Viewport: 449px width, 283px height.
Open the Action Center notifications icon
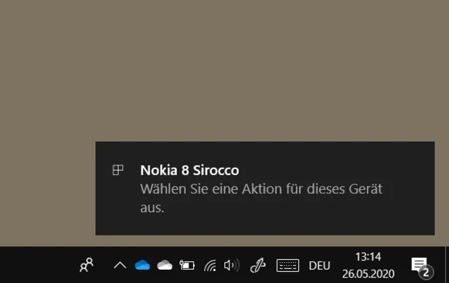[x=419, y=264]
